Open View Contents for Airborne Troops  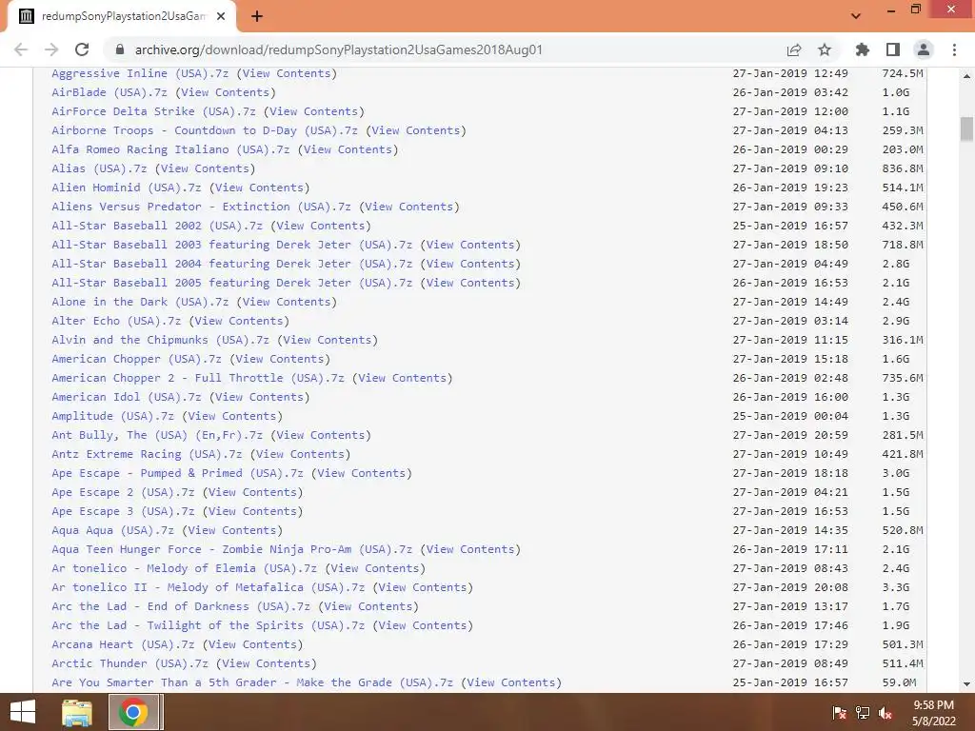[x=416, y=130]
